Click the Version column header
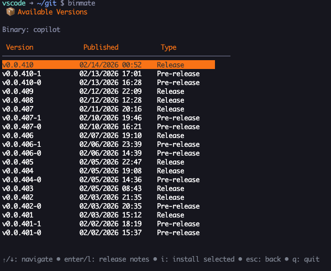Screen dimensions: 331x271 tap(20, 47)
